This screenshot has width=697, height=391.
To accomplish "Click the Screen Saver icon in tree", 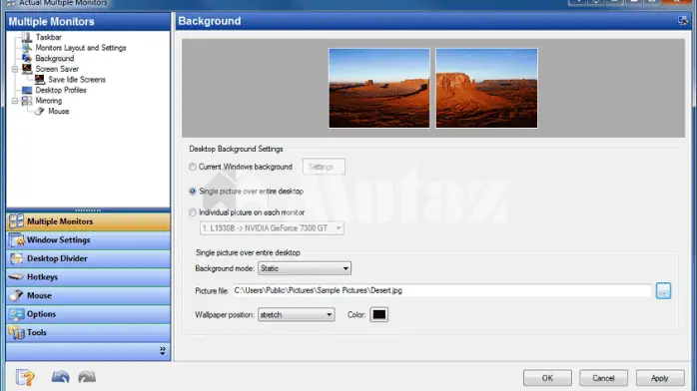I will 27,69.
